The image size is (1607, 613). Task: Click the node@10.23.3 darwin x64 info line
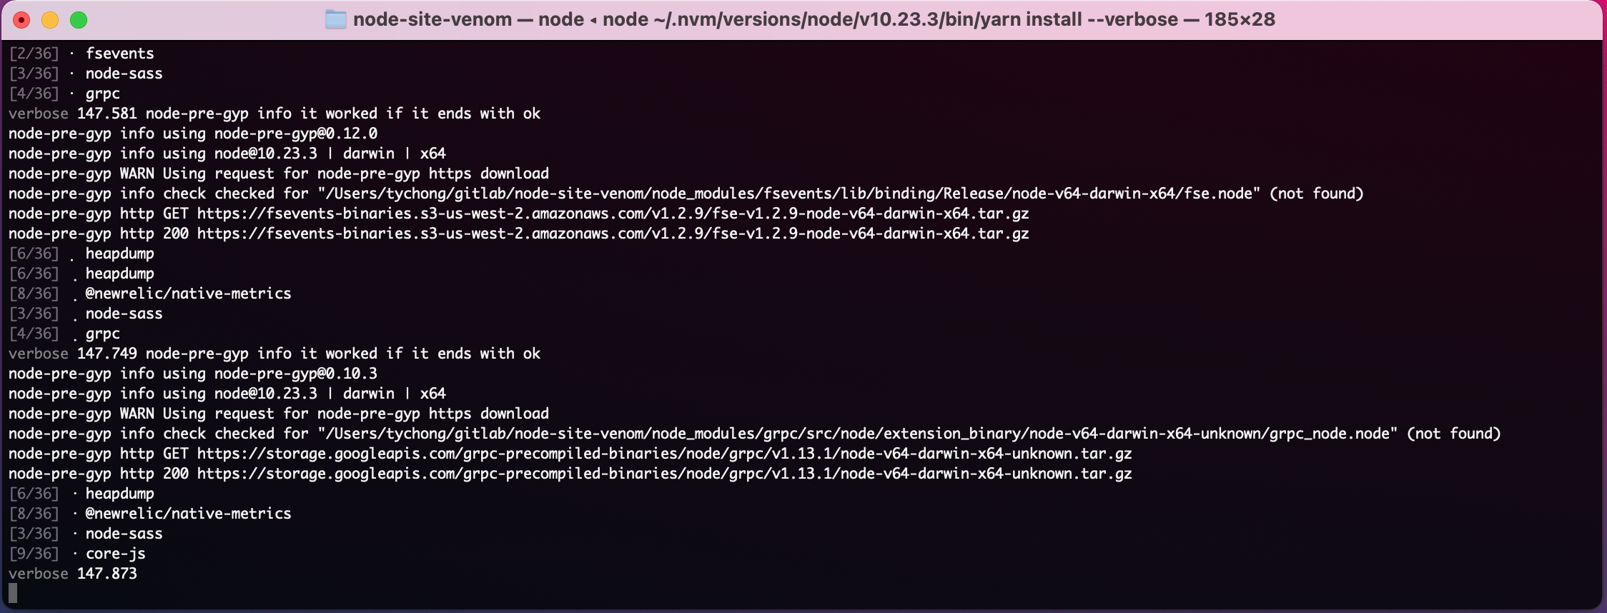point(227,153)
